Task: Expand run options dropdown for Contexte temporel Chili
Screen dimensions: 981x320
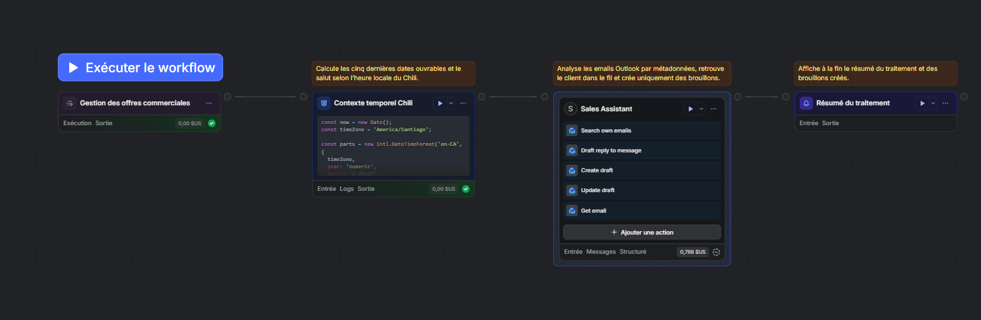Action: point(450,103)
